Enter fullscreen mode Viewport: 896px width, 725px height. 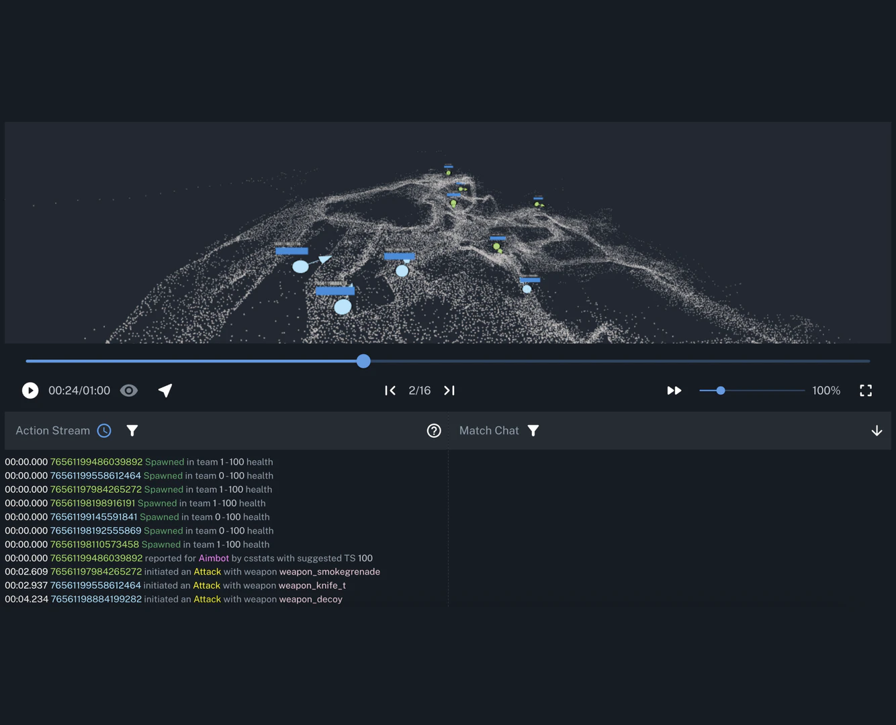(866, 390)
